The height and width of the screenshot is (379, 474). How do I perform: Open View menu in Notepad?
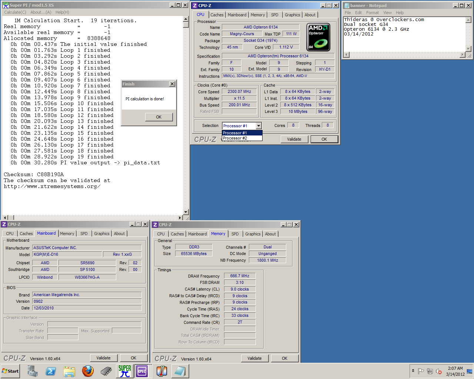[x=387, y=13]
